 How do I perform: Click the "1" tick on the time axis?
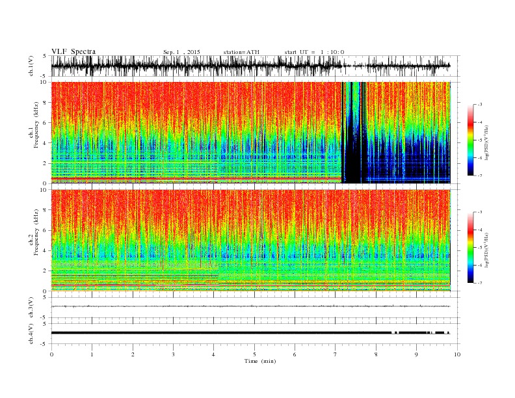[92, 354]
